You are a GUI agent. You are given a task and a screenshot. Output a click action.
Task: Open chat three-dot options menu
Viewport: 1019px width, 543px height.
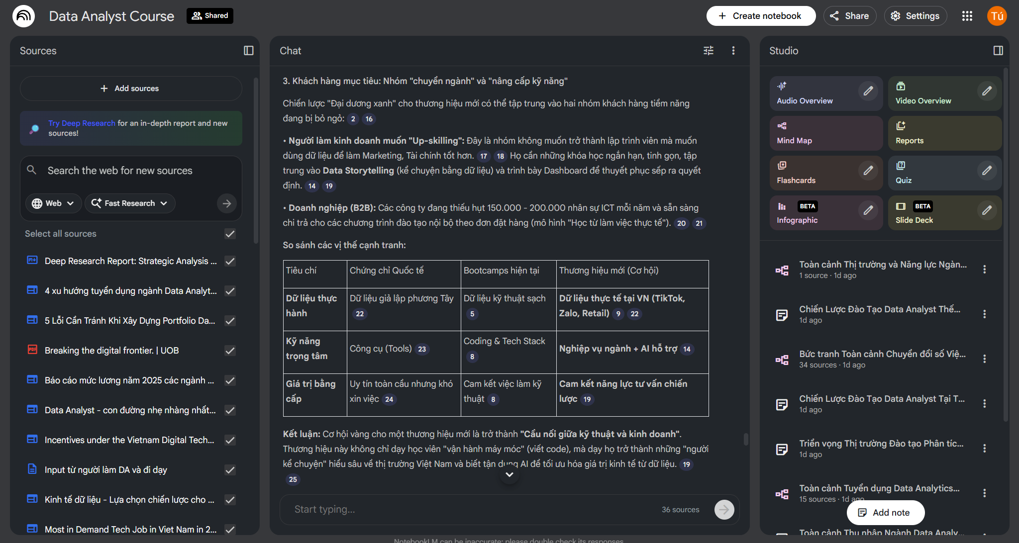733,51
